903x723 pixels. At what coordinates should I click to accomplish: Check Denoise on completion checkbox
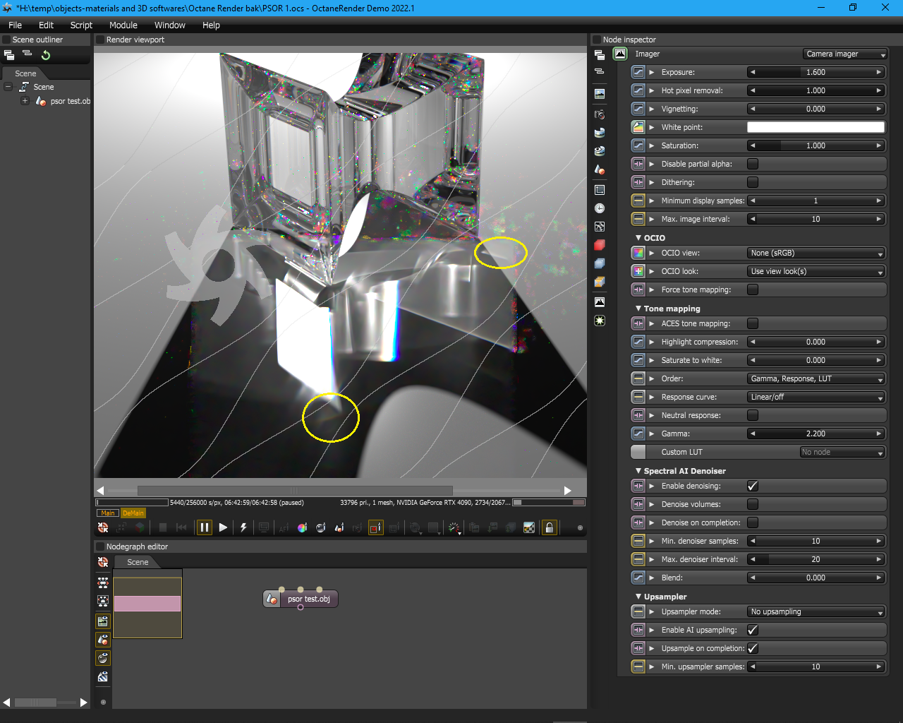(753, 522)
